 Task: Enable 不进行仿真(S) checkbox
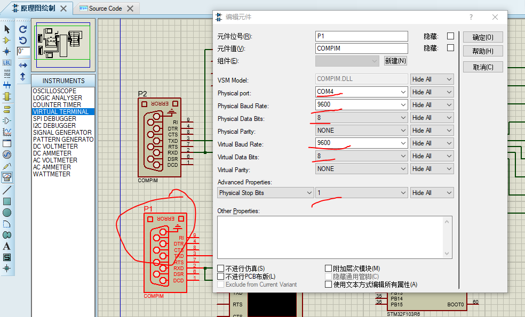tap(221, 268)
